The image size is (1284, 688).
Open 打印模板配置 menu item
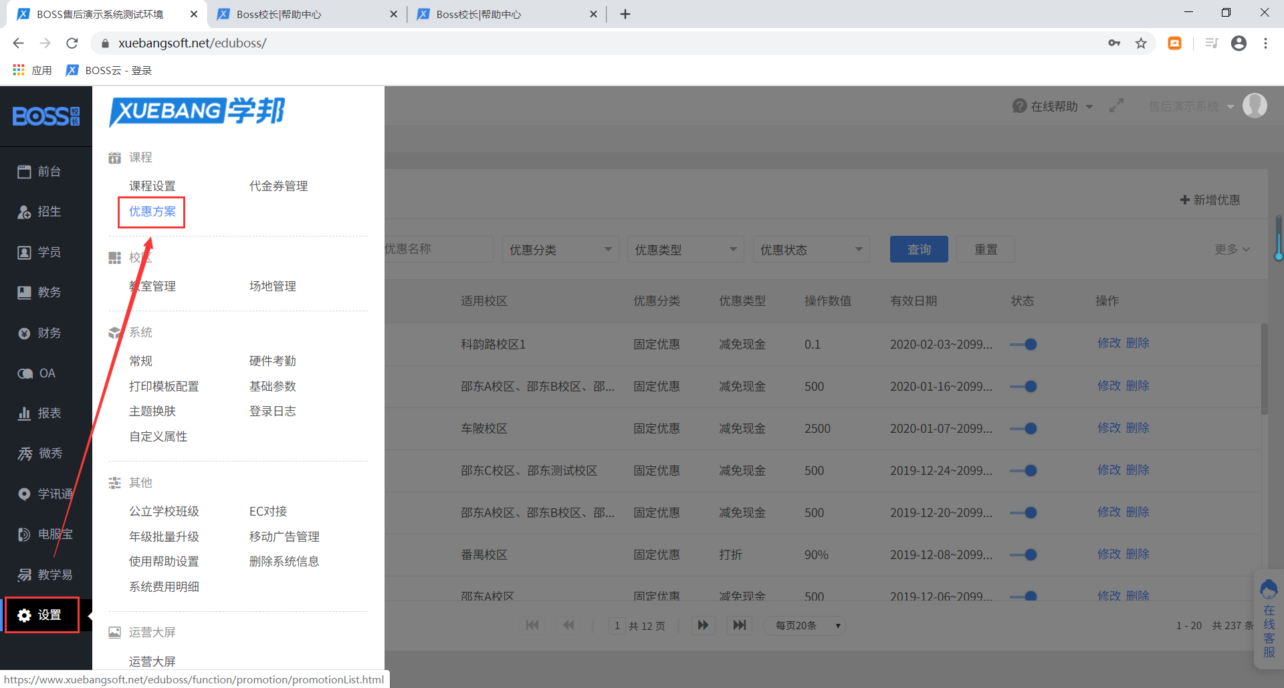pyautogui.click(x=164, y=387)
